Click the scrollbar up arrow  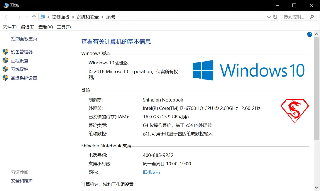(317, 34)
